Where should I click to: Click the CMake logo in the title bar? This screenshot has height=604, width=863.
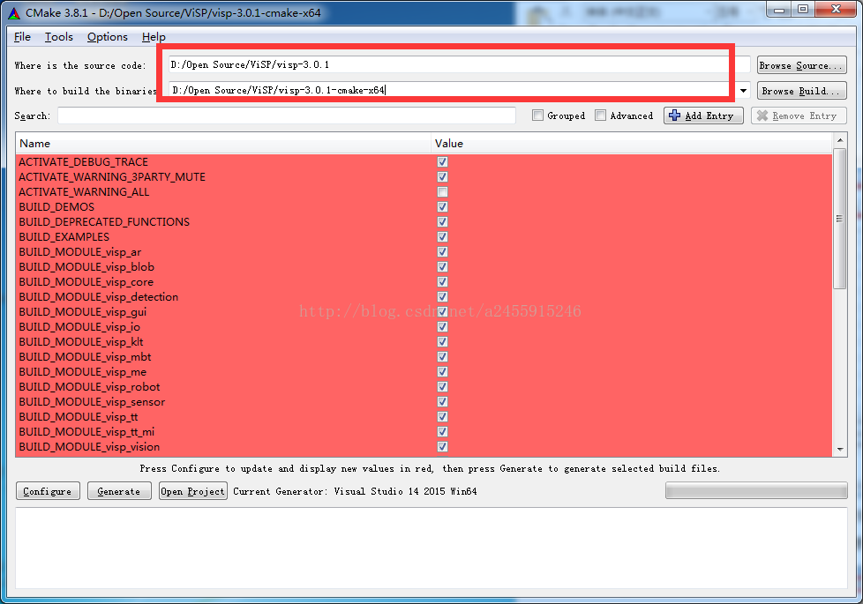[14, 12]
